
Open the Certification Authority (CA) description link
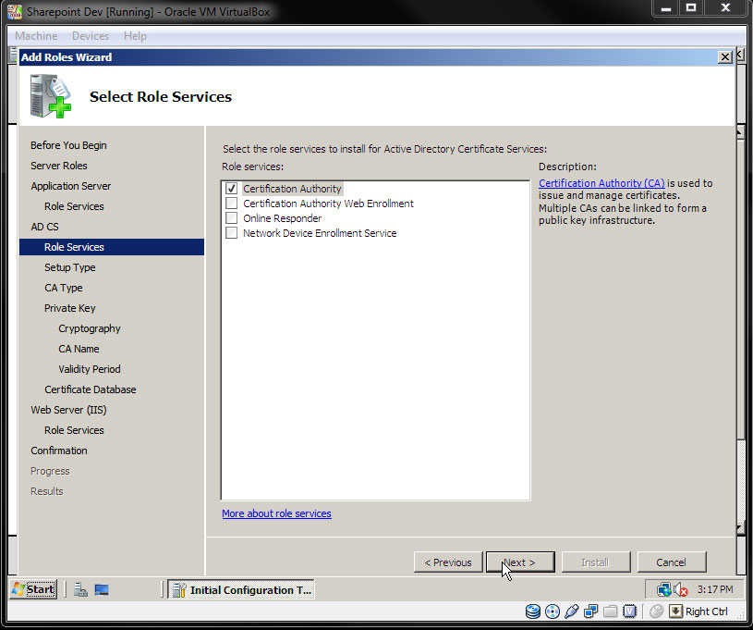pyautogui.click(x=601, y=183)
